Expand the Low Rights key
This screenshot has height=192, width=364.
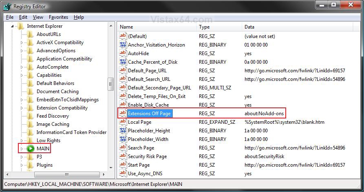click(22, 141)
